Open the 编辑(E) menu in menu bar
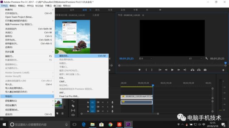The height and width of the screenshot is (128, 229). 13,6
